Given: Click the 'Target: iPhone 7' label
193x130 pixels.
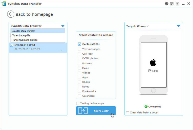Looking at the screenshot, I should click(138, 26).
